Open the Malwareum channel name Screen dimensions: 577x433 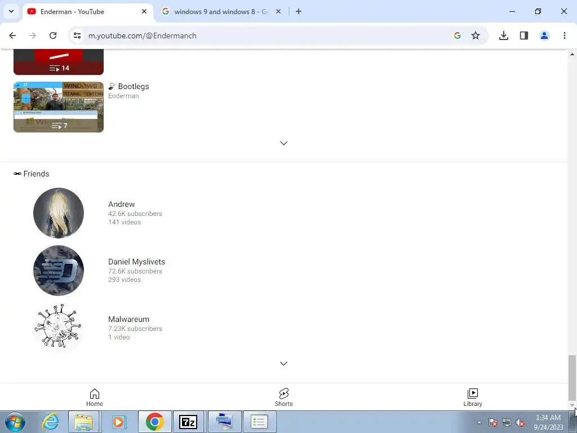(129, 319)
